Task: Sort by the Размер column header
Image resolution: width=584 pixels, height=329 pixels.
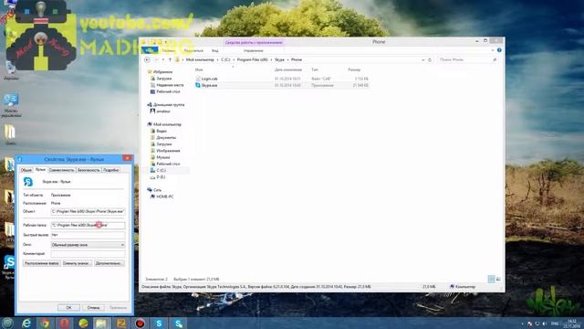Action: [354, 69]
